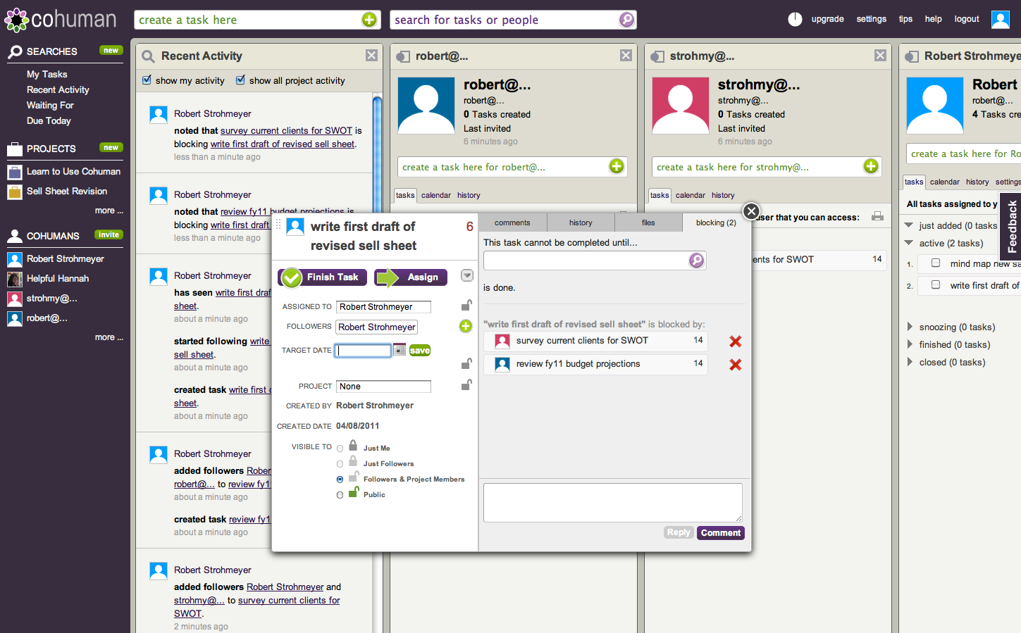Click 'more ...' under Projects
The image size is (1021, 633).
[x=109, y=211]
